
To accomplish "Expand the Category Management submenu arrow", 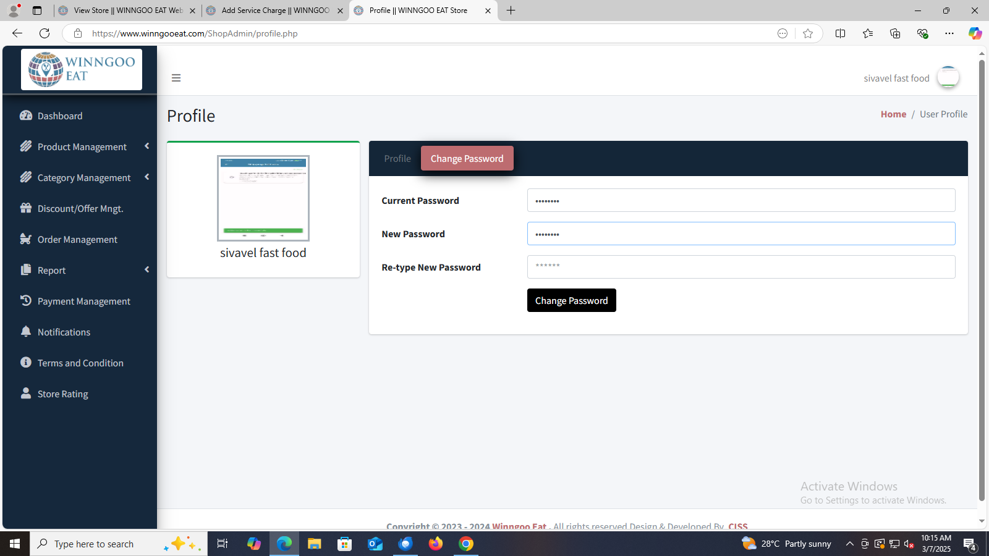I will coord(147,177).
